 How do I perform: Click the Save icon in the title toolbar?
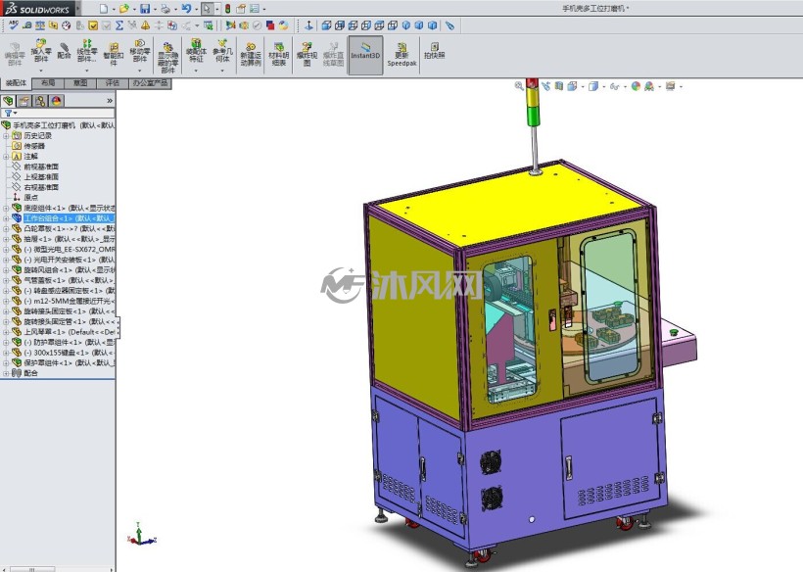coord(145,9)
